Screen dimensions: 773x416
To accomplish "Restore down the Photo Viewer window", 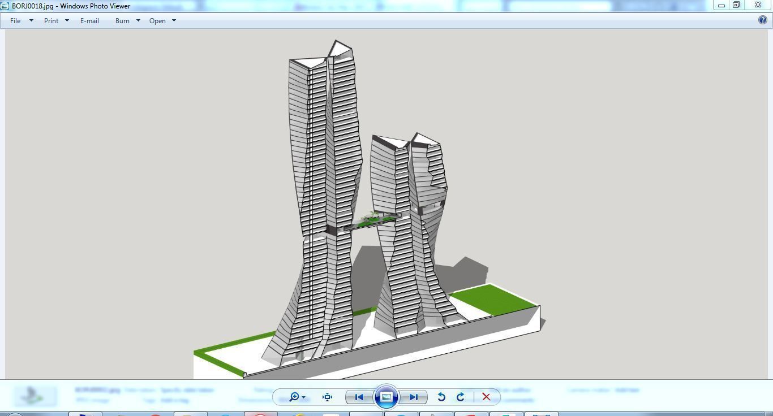I will pos(736,5).
